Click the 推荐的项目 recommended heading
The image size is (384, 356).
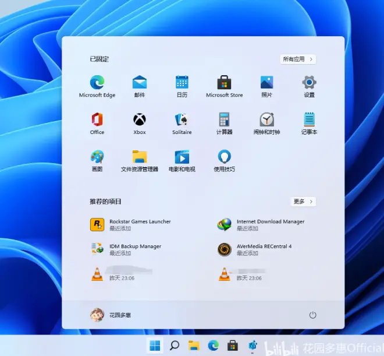[x=105, y=202]
